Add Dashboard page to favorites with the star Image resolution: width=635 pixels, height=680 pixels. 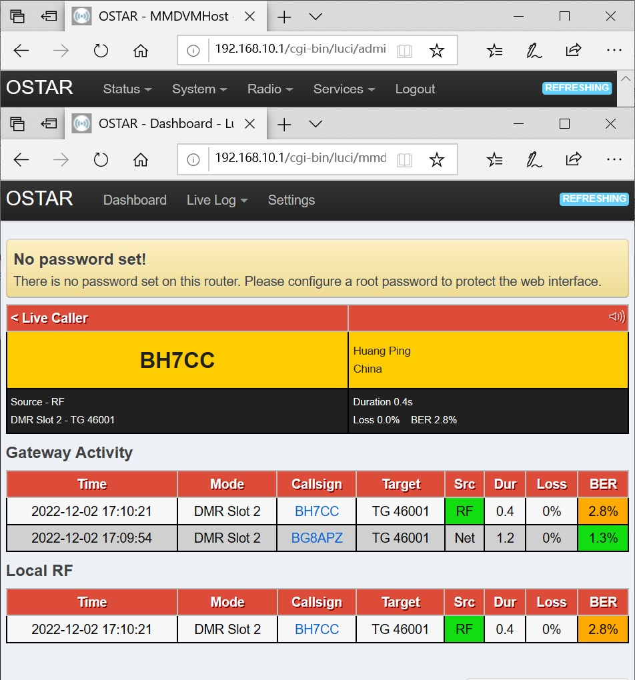point(436,160)
